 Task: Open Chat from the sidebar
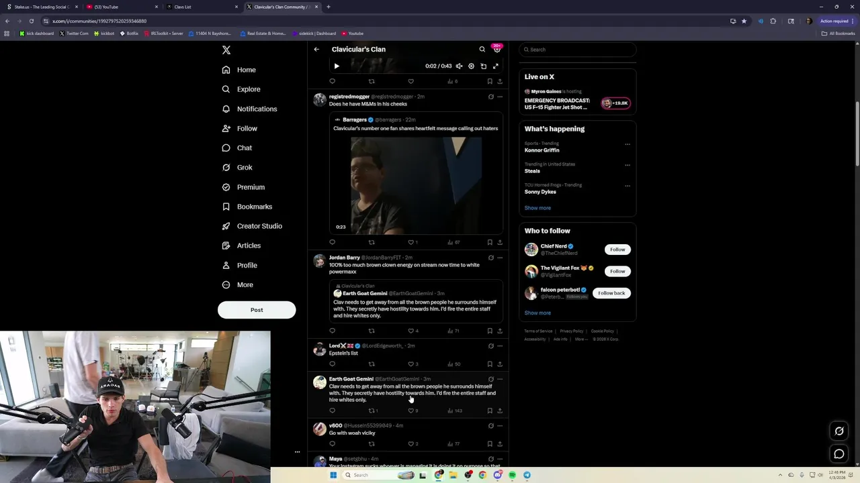237,148
